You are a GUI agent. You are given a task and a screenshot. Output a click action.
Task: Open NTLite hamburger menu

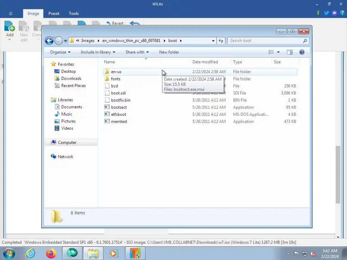point(11,14)
